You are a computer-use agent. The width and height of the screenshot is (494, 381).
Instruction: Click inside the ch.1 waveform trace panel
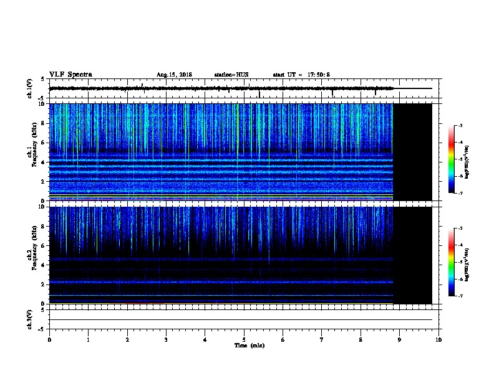[x=244, y=88]
